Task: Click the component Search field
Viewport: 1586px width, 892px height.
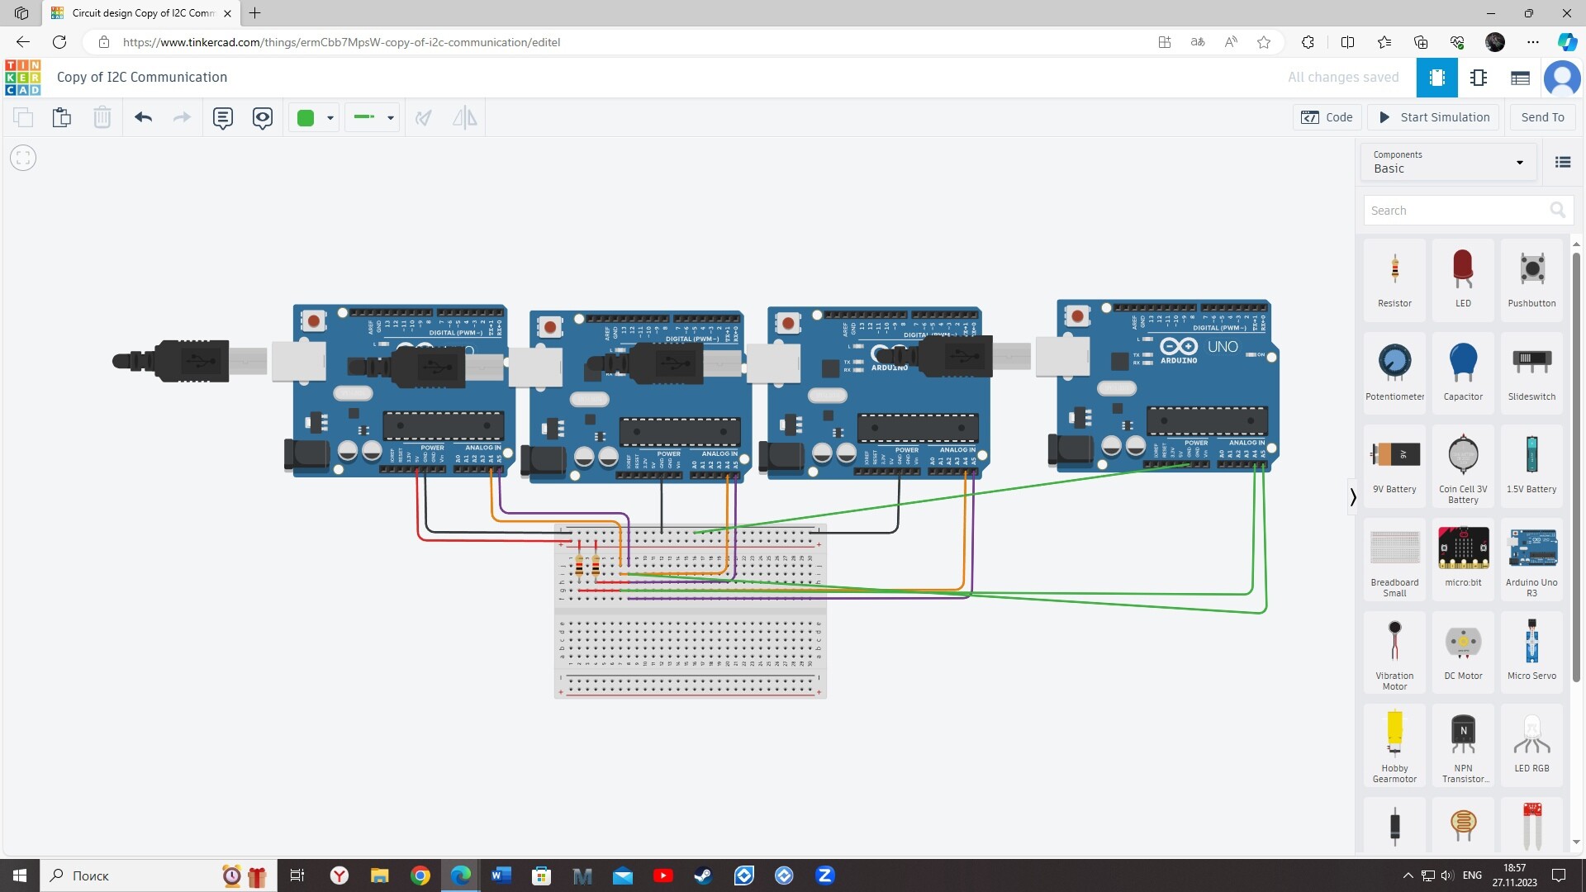Action: click(1468, 211)
